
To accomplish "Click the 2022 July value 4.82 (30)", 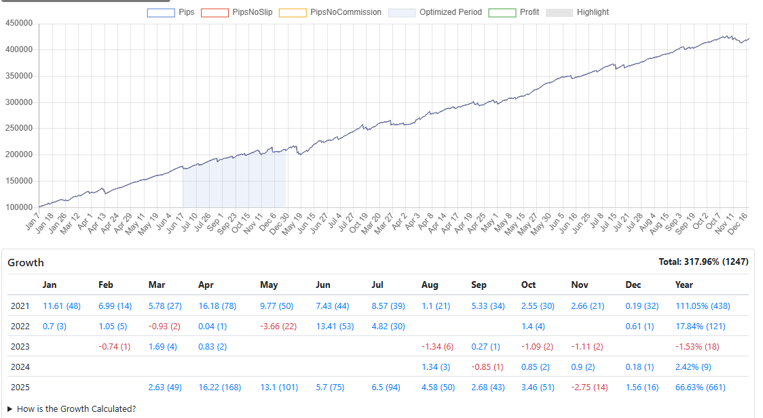I will point(388,327).
